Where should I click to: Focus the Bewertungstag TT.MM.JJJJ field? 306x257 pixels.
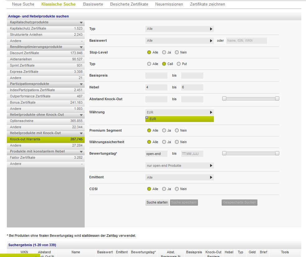(x=192, y=154)
